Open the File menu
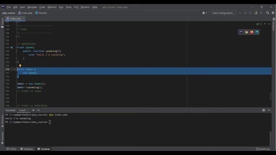Screen dimensions: 276x155 pyautogui.click(x=9, y=7)
